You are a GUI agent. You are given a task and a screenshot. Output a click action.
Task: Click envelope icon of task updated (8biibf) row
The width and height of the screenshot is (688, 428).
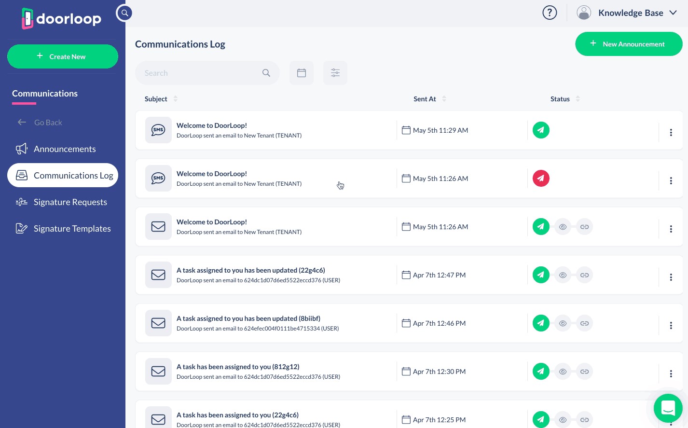(158, 323)
